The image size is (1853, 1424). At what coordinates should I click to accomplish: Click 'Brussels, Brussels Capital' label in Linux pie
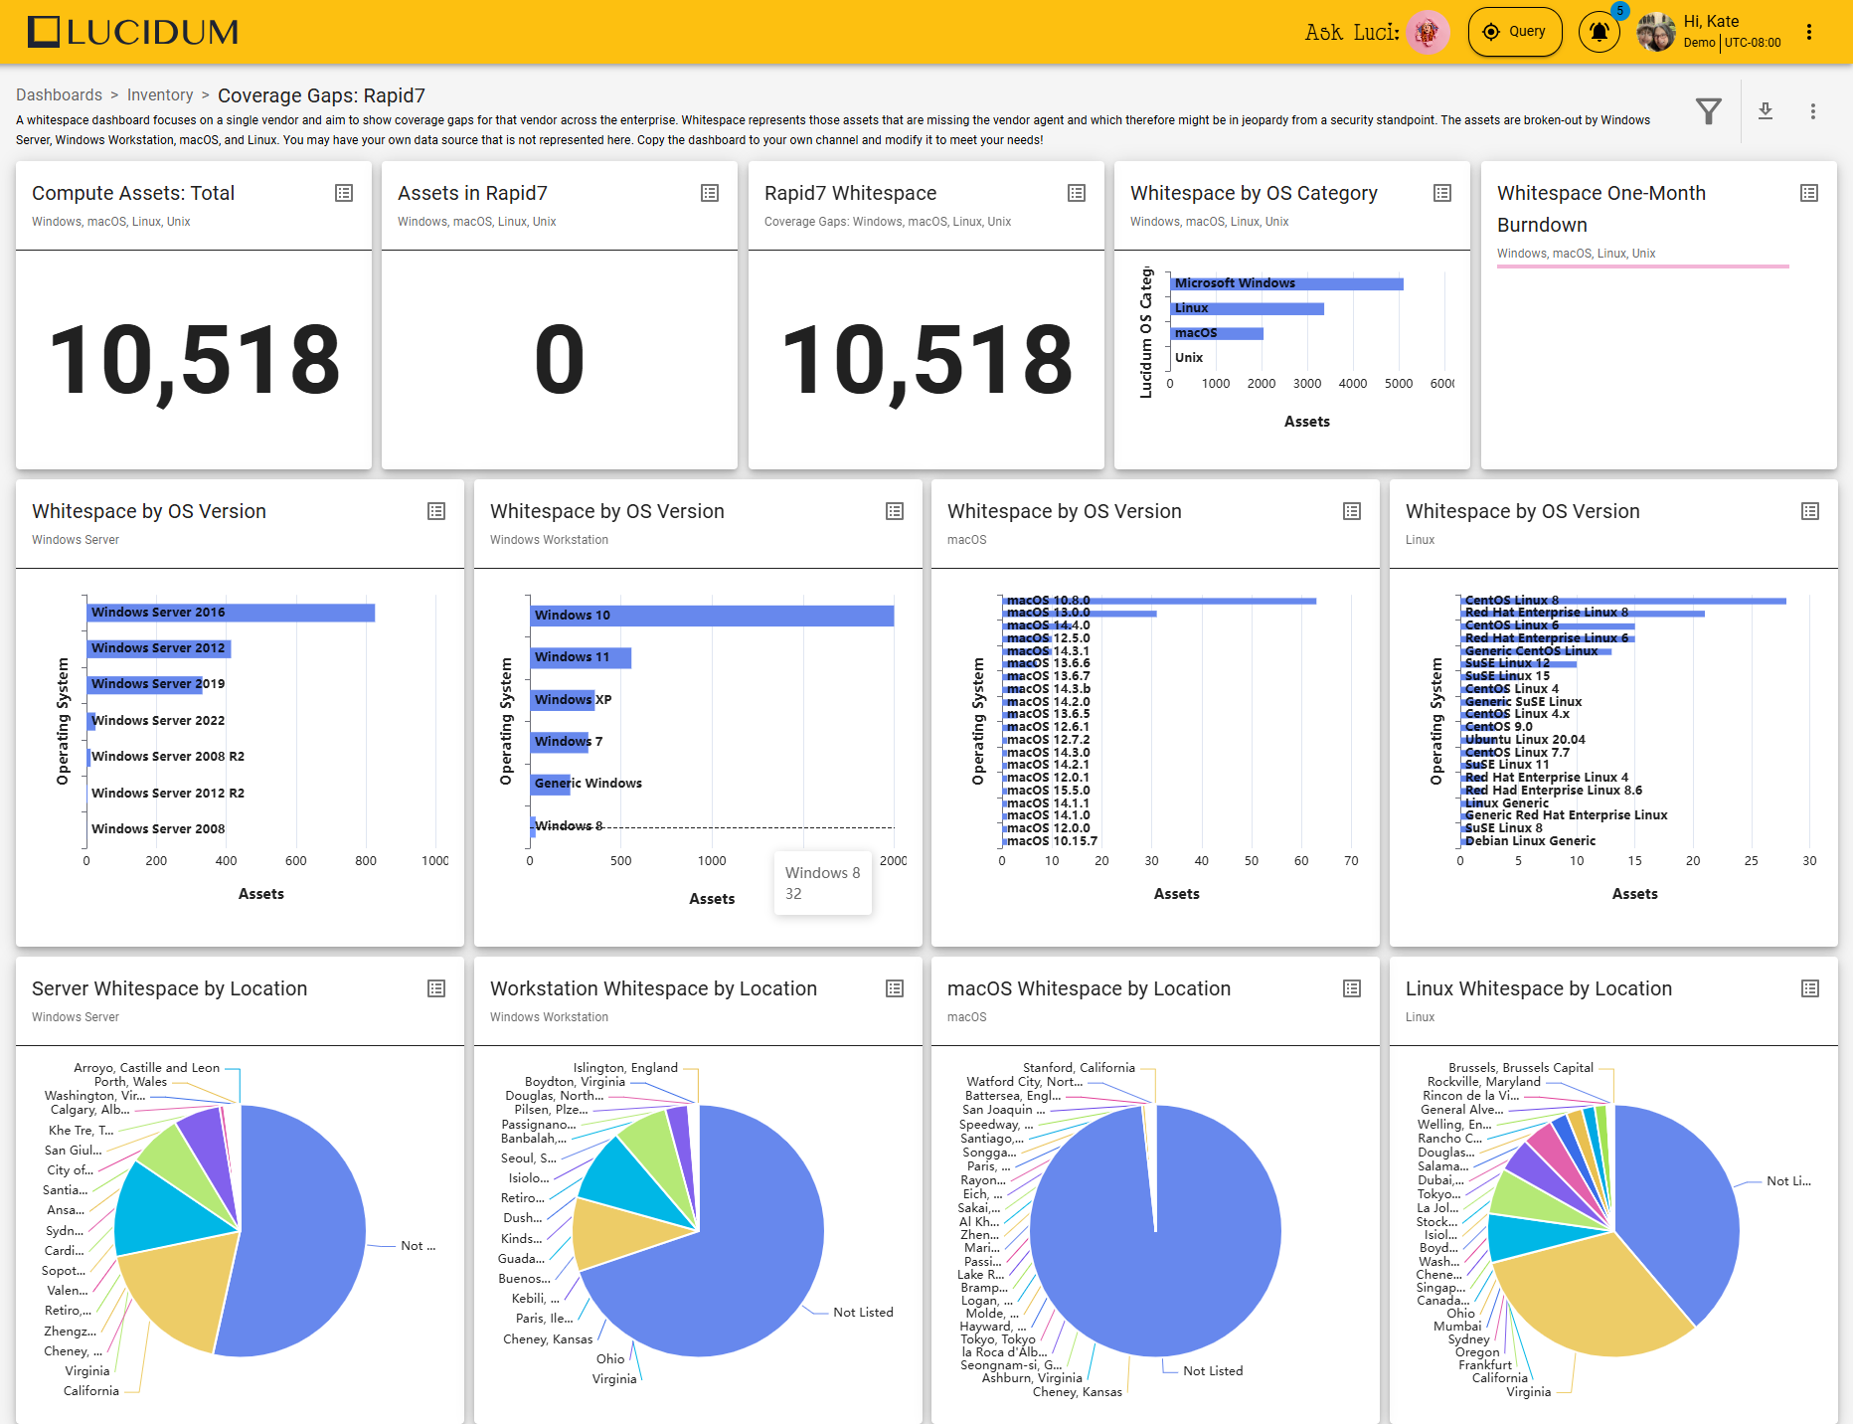(1521, 1068)
